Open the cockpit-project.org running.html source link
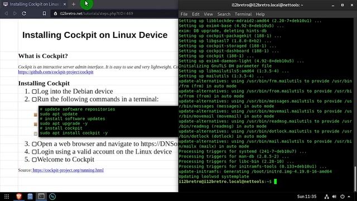 (68, 170)
